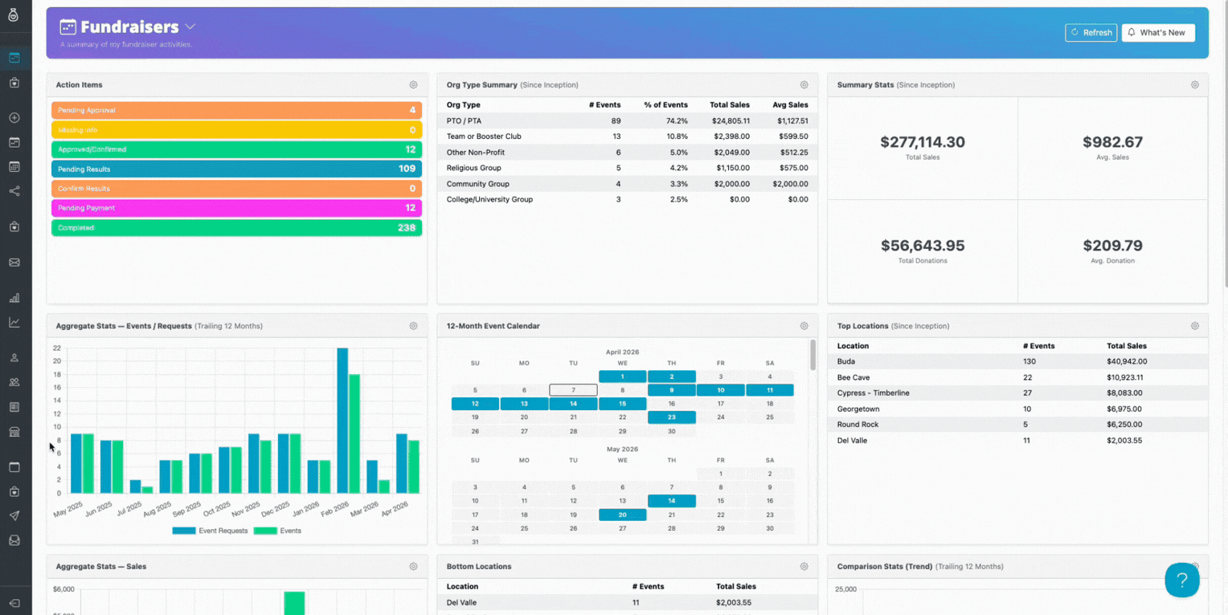Open the closed envelope mail icon in the sidebar
The height and width of the screenshot is (615, 1228).
[14, 263]
